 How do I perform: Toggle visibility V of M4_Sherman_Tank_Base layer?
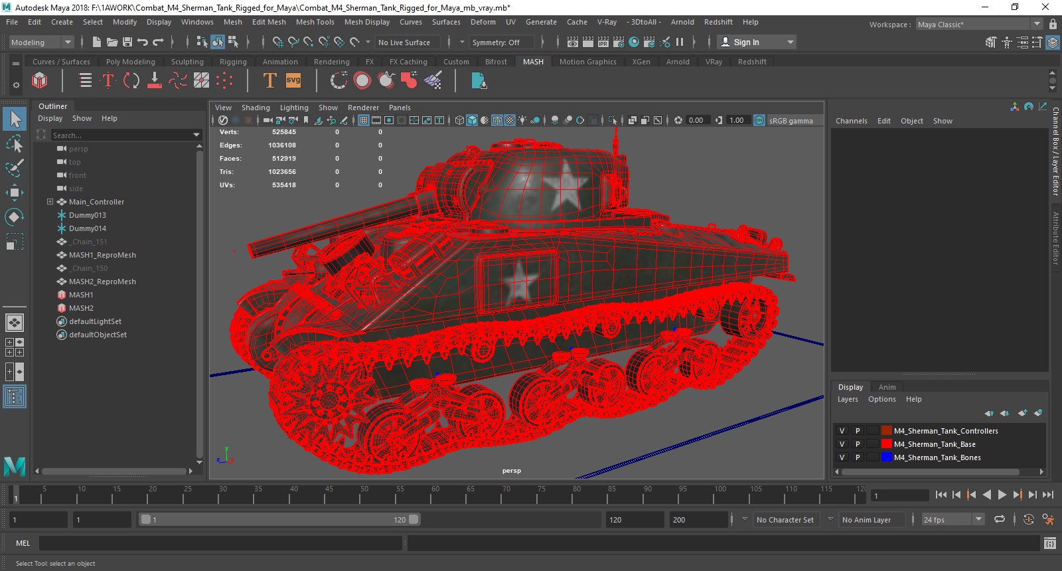point(842,444)
